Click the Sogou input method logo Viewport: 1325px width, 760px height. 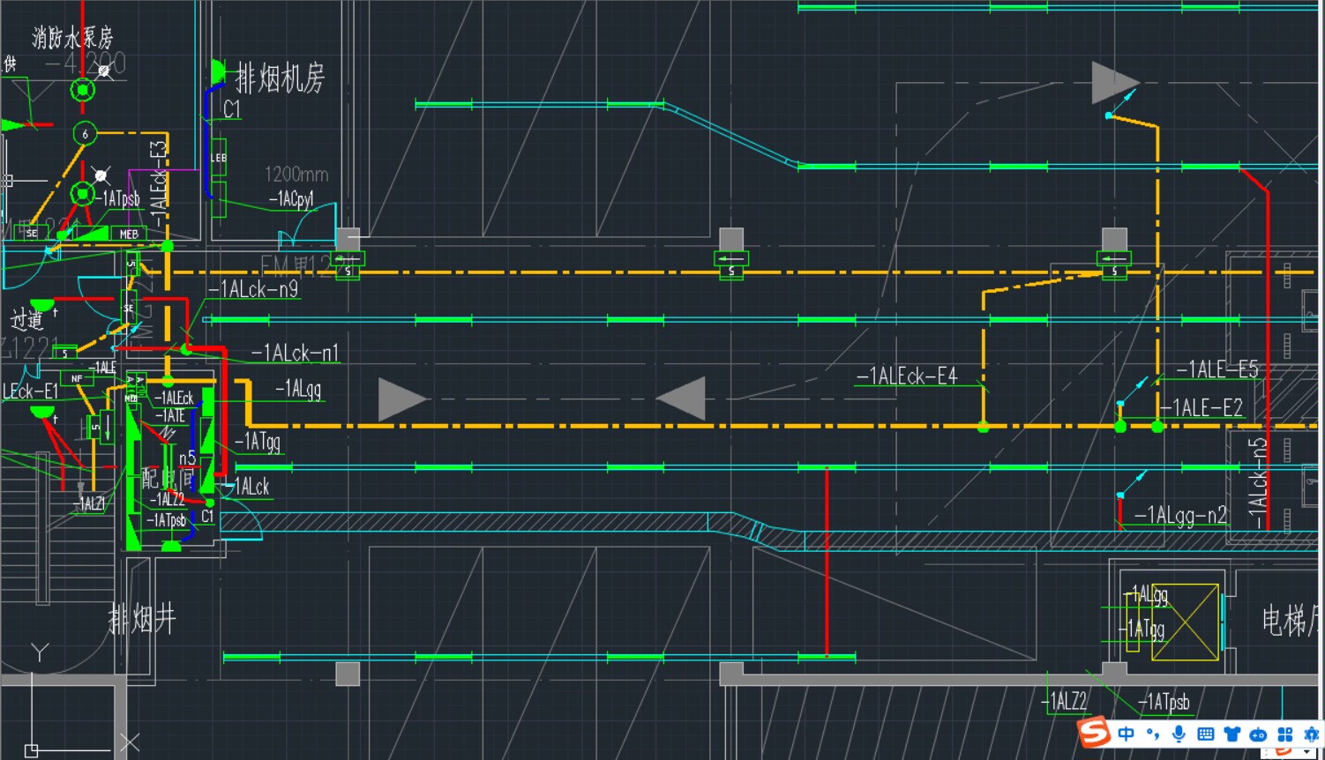coord(1095,733)
